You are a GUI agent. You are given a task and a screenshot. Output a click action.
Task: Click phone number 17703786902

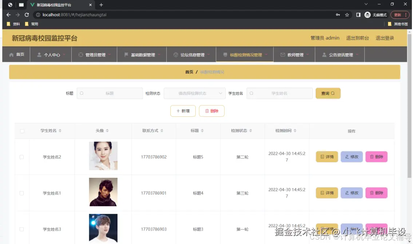tap(154, 157)
